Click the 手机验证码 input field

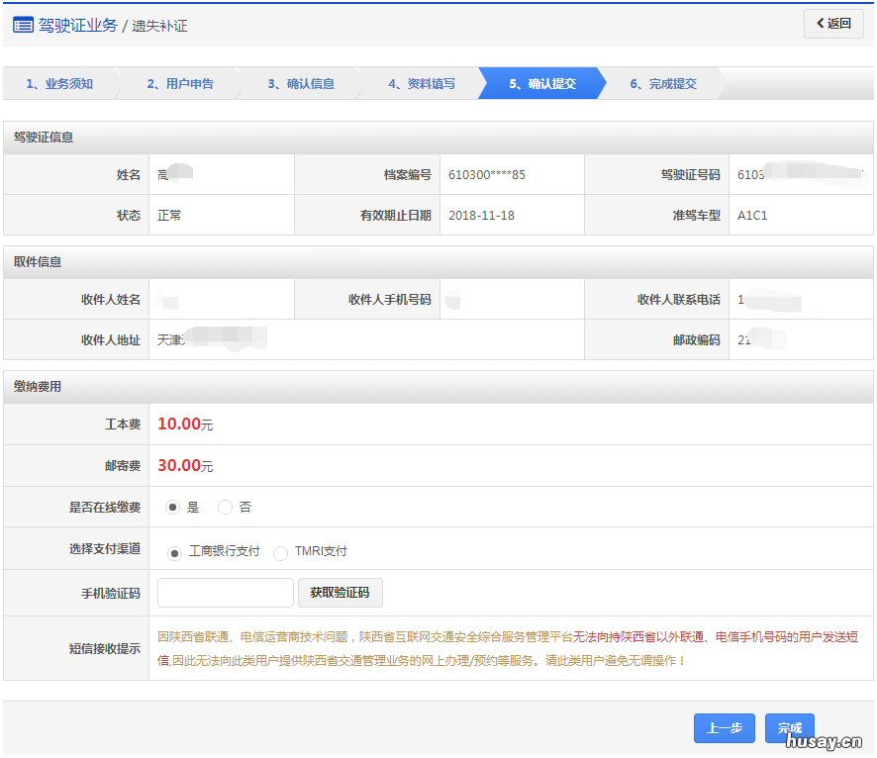pyautogui.click(x=225, y=593)
